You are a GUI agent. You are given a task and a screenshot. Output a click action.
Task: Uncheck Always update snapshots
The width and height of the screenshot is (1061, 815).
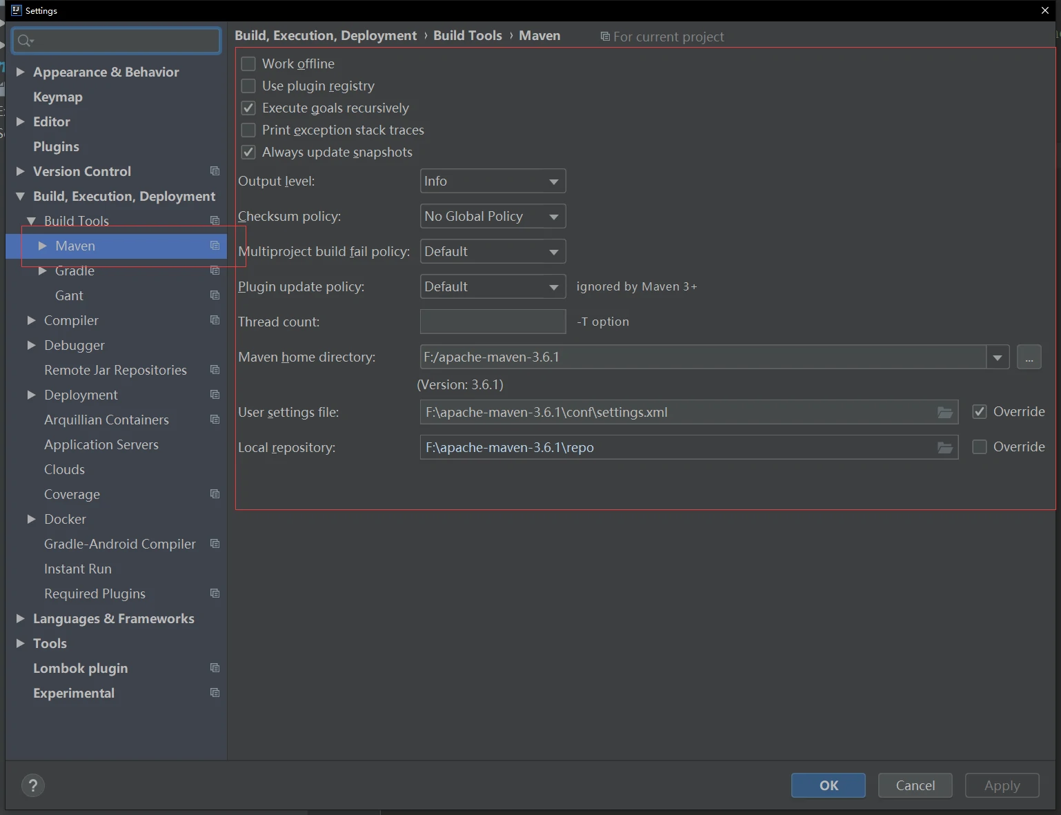[x=248, y=153]
